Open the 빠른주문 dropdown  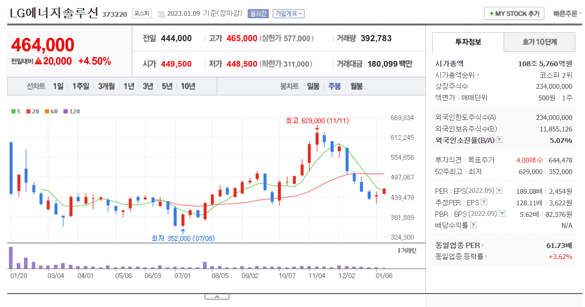coord(568,14)
